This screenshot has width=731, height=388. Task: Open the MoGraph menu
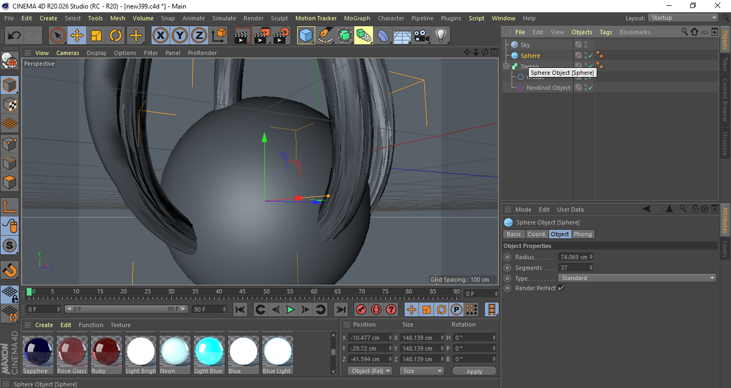coord(357,18)
